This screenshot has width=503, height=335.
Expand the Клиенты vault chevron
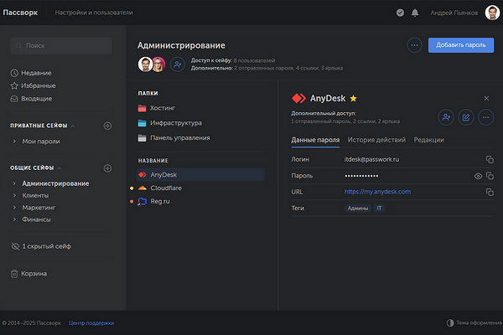[x=14, y=195]
